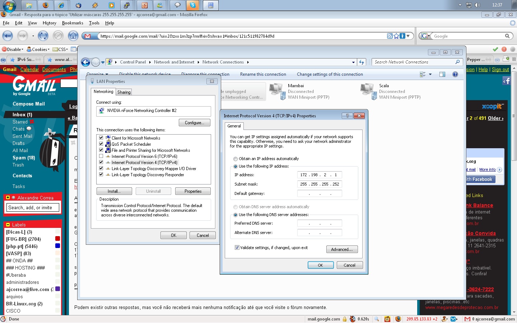Click the magnifier in the Google search box
This screenshot has width=517, height=323.
click(x=507, y=36)
